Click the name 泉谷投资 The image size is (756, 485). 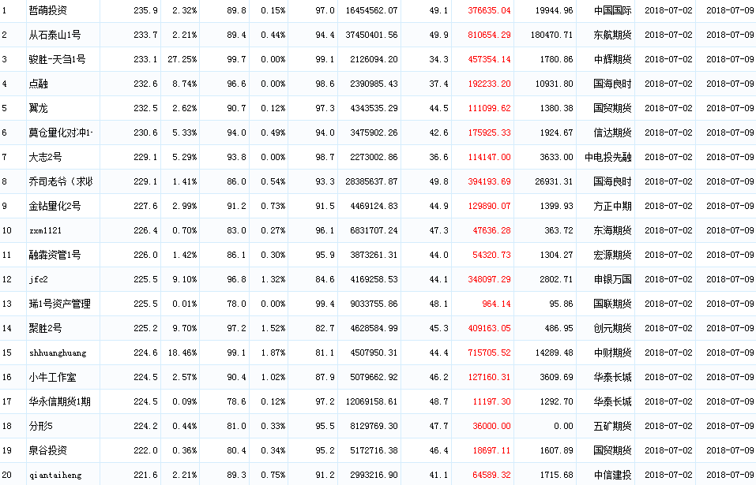point(47,450)
